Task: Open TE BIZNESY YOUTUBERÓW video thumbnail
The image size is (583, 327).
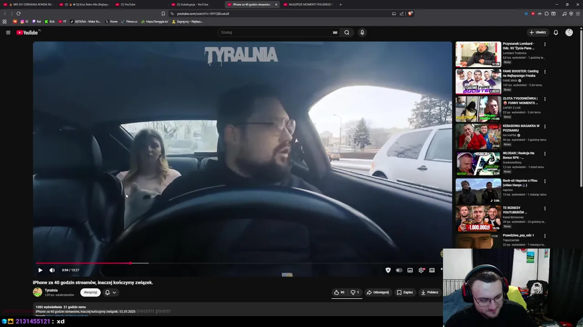Action: click(x=478, y=218)
